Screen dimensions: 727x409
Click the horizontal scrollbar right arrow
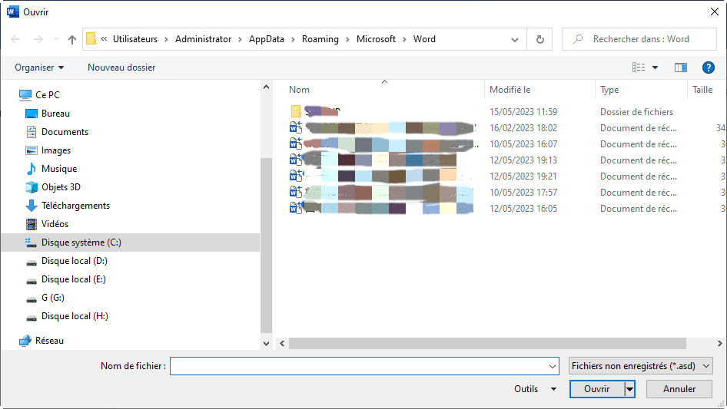pyautogui.click(x=719, y=343)
